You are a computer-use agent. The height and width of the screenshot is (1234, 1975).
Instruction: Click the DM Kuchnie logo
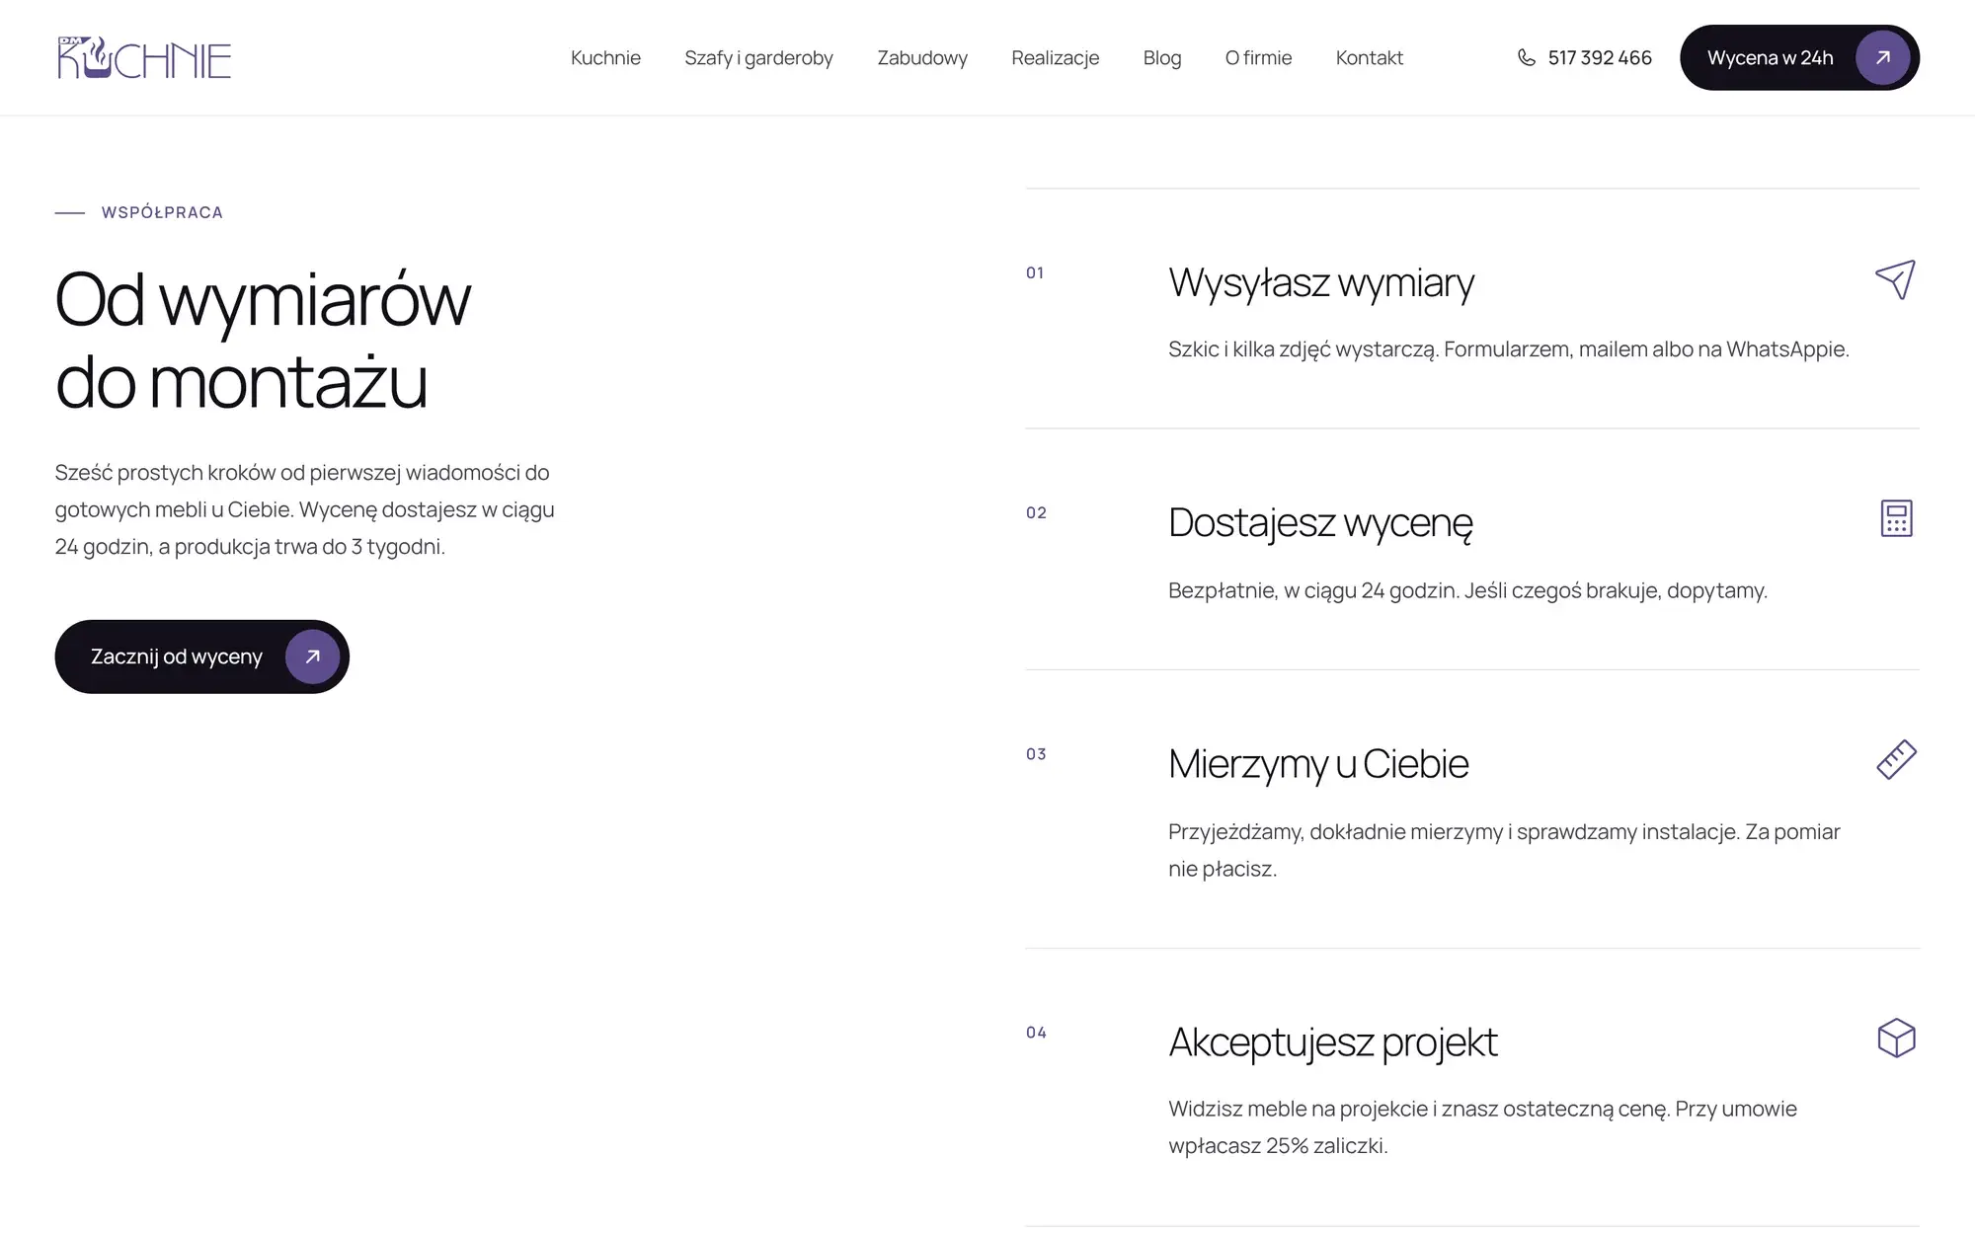click(x=144, y=57)
